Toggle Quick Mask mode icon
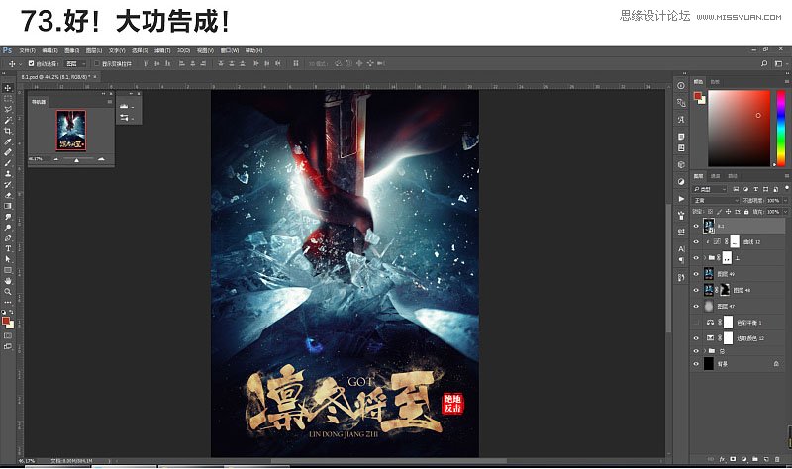This screenshot has width=792, height=469. pyautogui.click(x=8, y=335)
